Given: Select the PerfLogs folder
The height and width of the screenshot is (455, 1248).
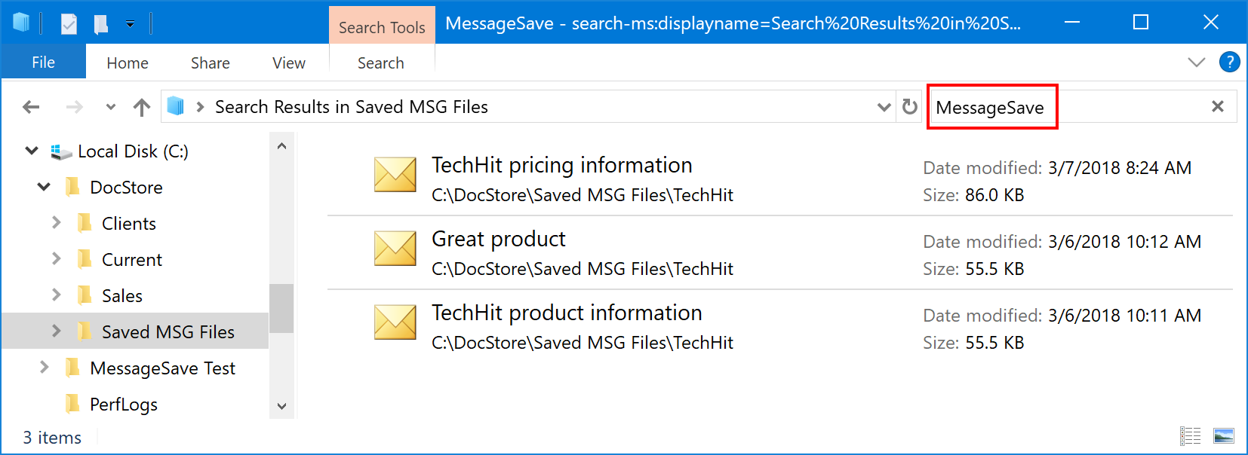Looking at the screenshot, I should coord(124,405).
